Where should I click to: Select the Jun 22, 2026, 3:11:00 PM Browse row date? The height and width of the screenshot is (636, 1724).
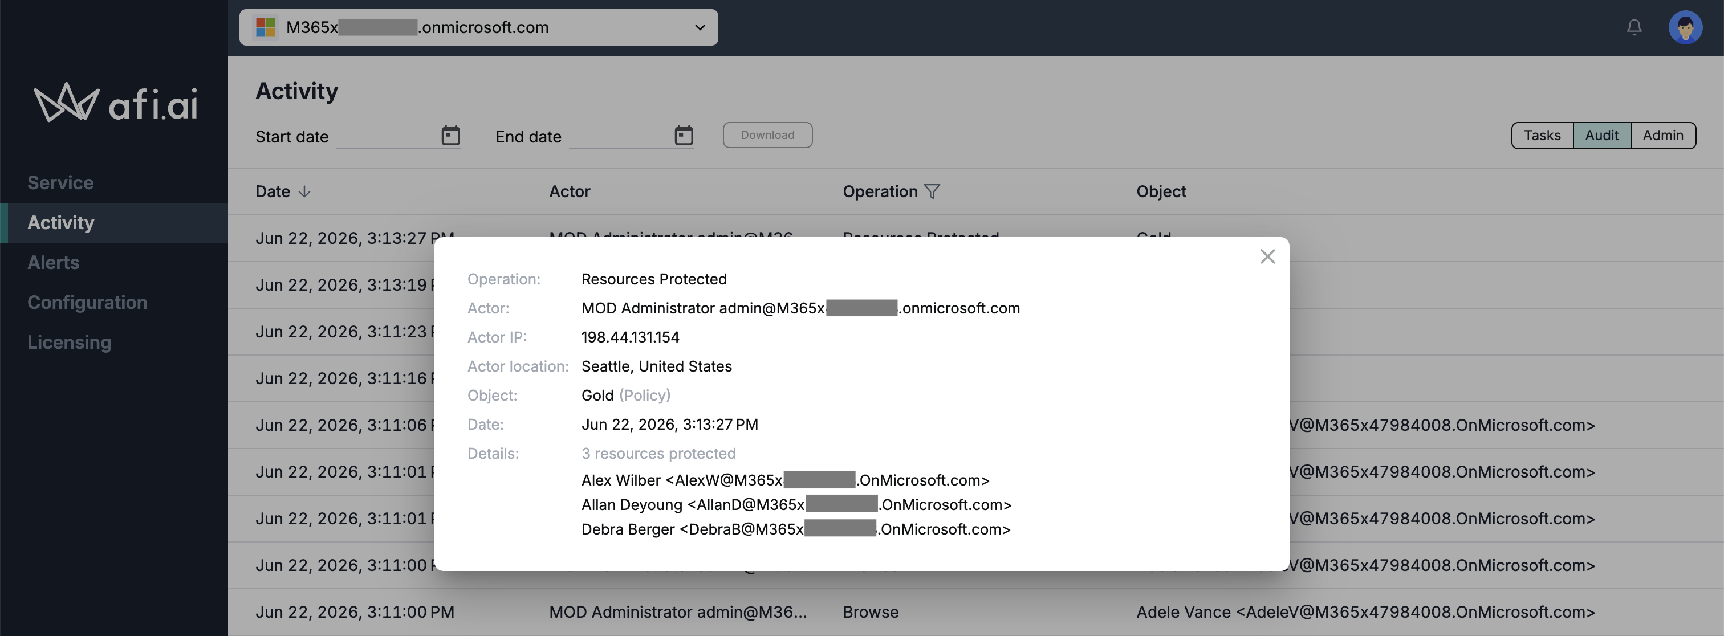pyautogui.click(x=355, y=612)
